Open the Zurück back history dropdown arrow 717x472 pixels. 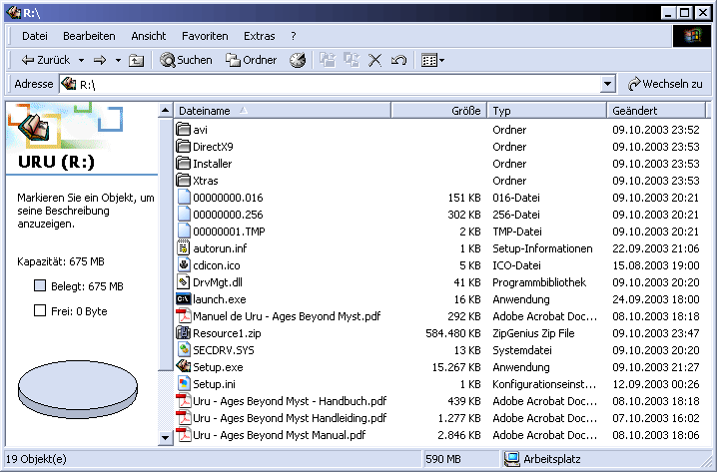pyautogui.click(x=81, y=60)
